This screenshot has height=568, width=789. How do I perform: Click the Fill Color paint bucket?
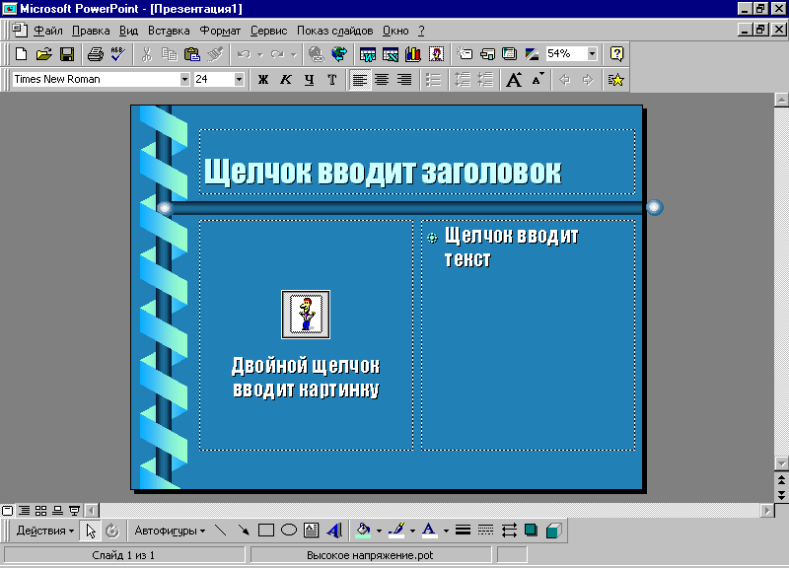tap(362, 531)
